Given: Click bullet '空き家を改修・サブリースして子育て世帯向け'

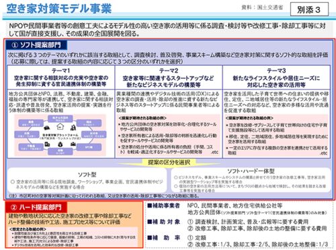Looking at the screenshot, I should 277,128.
